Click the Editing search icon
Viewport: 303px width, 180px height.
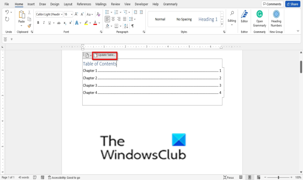[232, 13]
